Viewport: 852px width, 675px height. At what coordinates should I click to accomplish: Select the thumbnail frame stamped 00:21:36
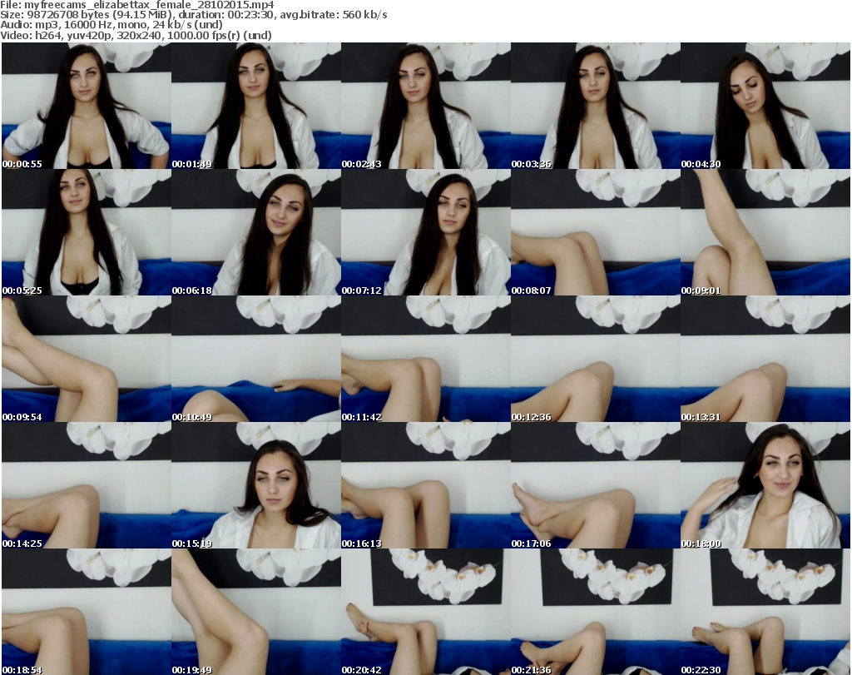pos(595,612)
